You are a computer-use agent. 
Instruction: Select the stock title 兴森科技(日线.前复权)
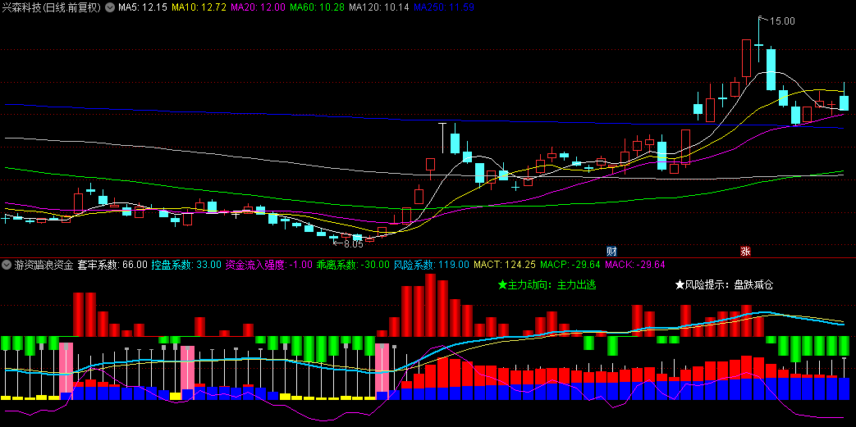tap(53, 7)
